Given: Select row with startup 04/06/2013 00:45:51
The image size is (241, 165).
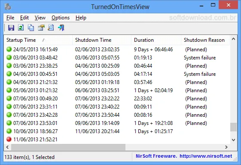Looking at the screenshot, I should pos(117,74).
